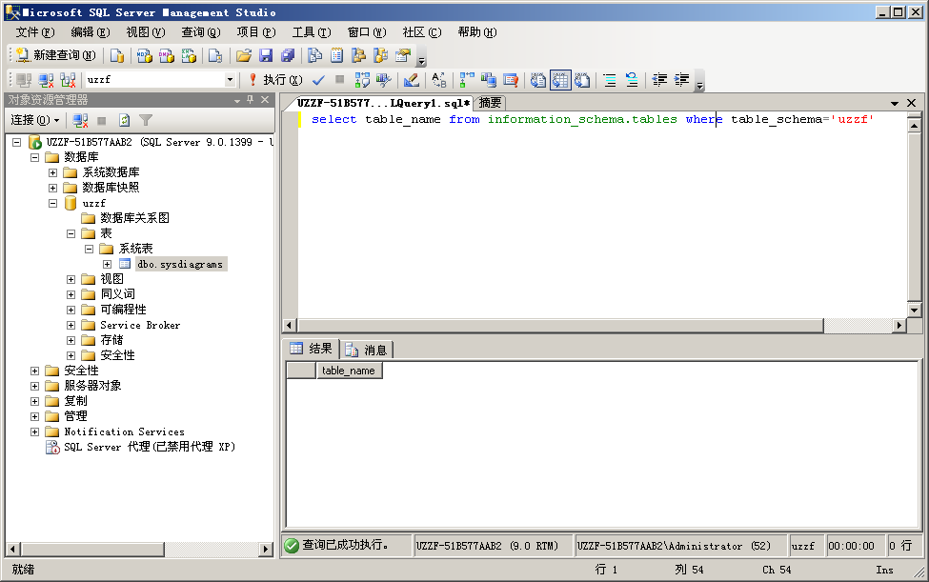This screenshot has height=582, width=929.
Task: Click the 连接(O) button in Object Explorer
Action: click(35, 120)
